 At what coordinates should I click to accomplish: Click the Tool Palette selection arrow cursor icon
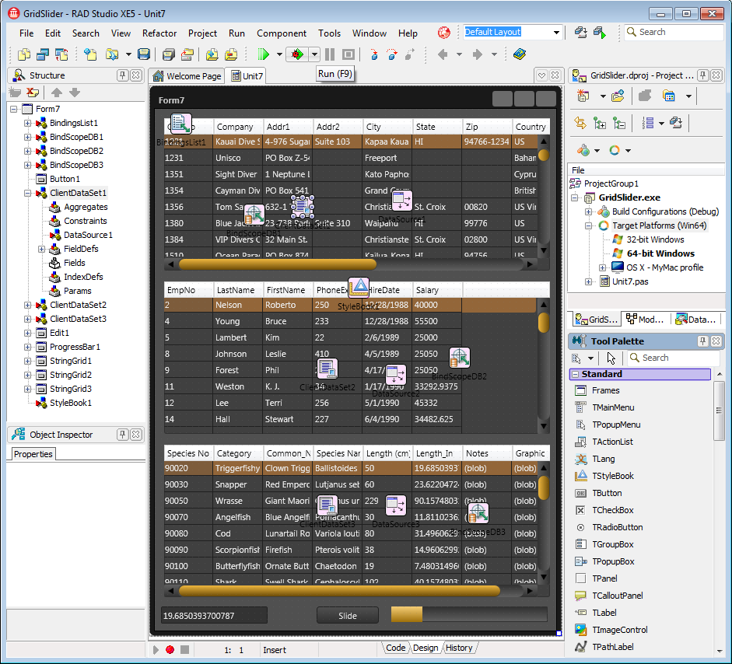pyautogui.click(x=611, y=358)
